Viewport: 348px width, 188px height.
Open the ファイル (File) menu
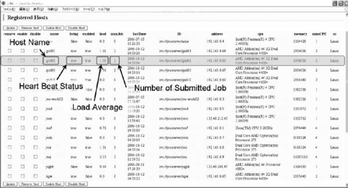point(9,9)
